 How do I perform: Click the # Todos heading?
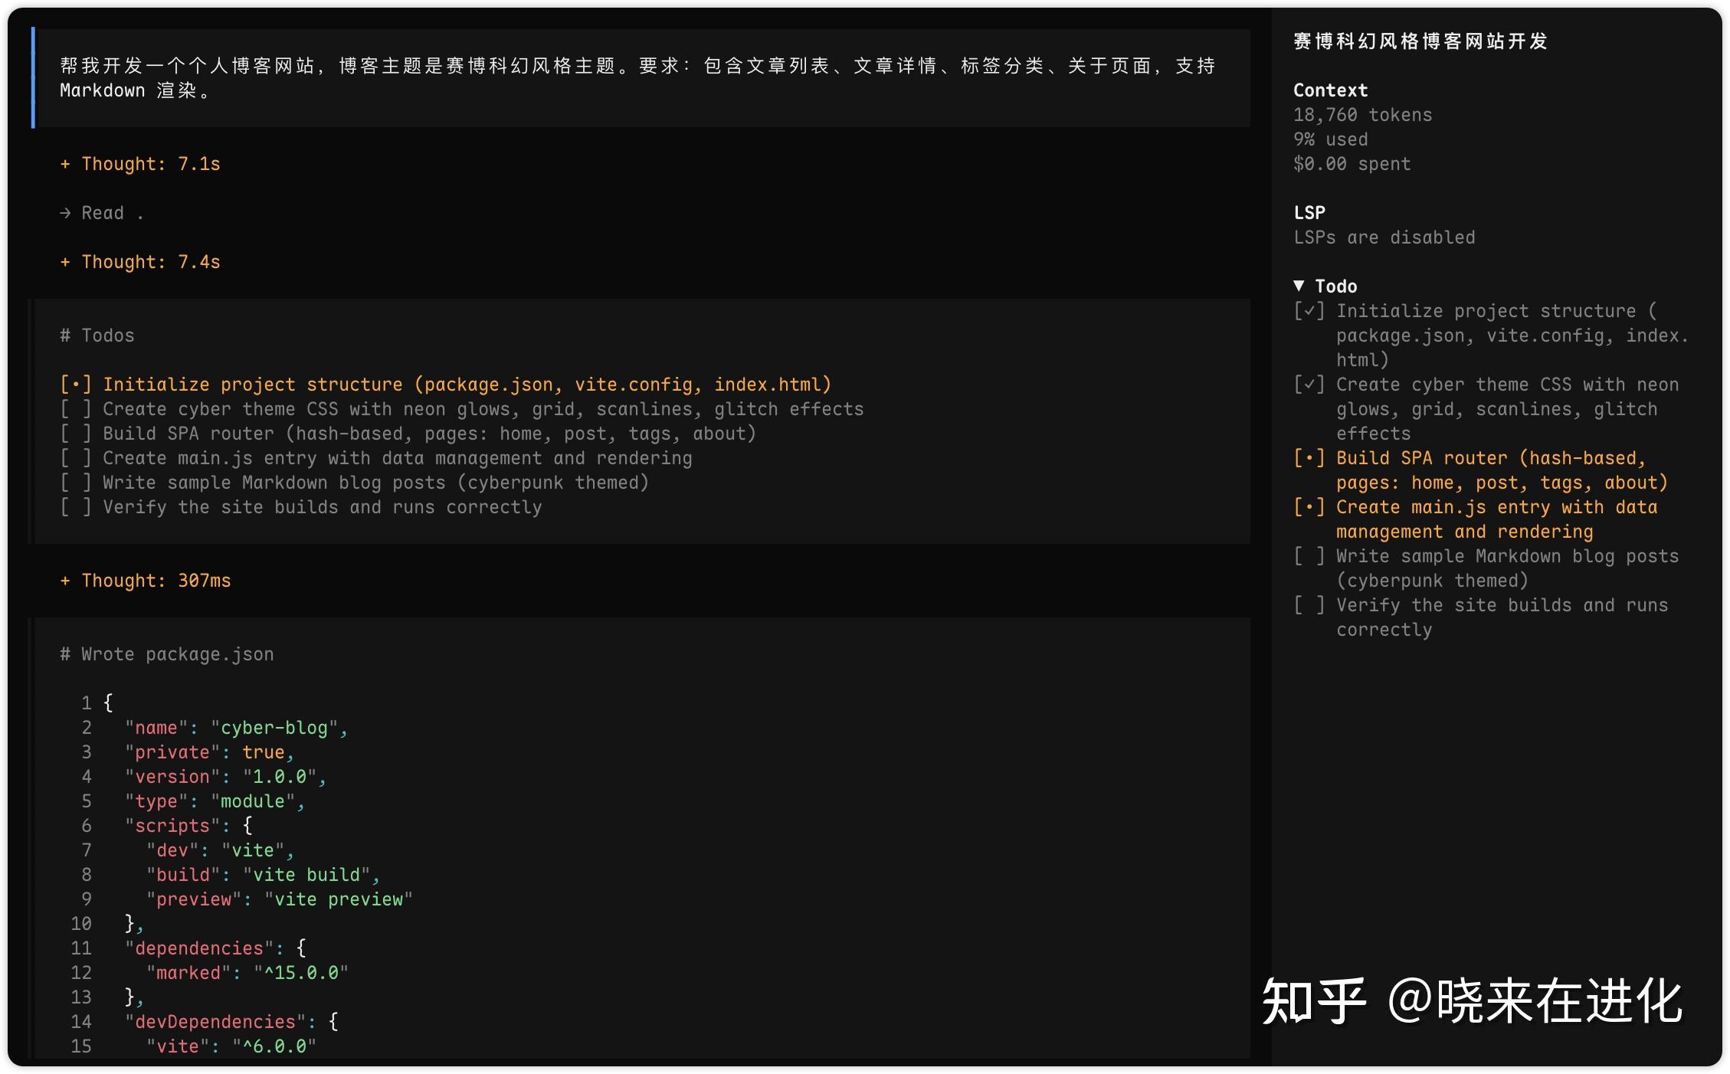point(97,336)
